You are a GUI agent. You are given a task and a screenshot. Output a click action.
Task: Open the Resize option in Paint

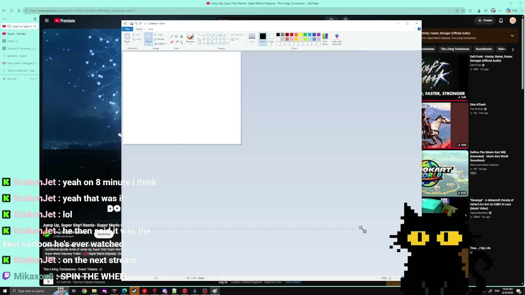(159, 39)
